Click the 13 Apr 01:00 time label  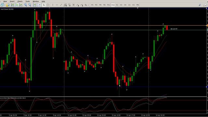(72, 115)
